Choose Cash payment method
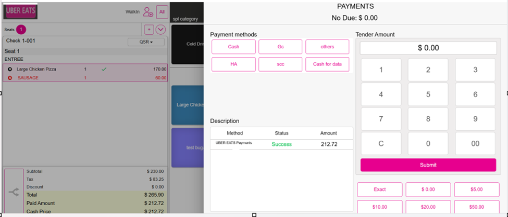 (x=233, y=47)
